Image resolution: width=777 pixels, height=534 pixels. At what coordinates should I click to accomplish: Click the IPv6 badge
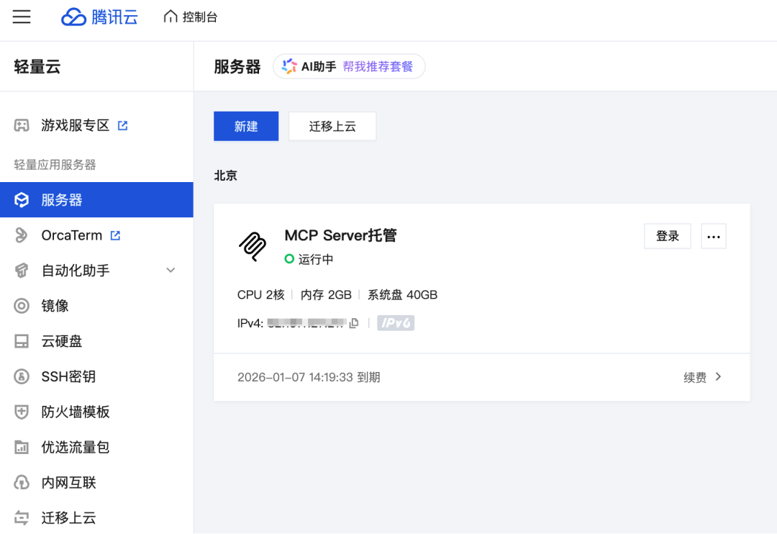pyautogui.click(x=396, y=323)
